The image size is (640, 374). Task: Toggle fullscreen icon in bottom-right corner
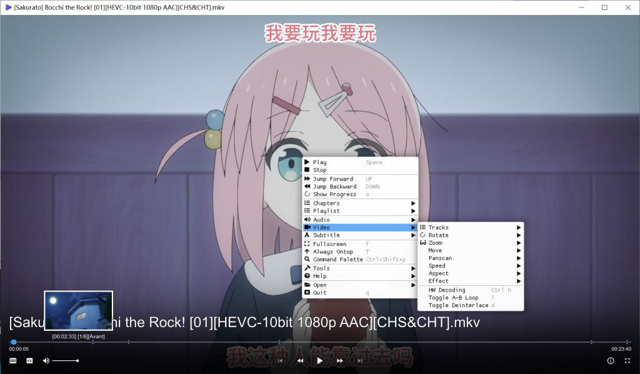click(627, 360)
